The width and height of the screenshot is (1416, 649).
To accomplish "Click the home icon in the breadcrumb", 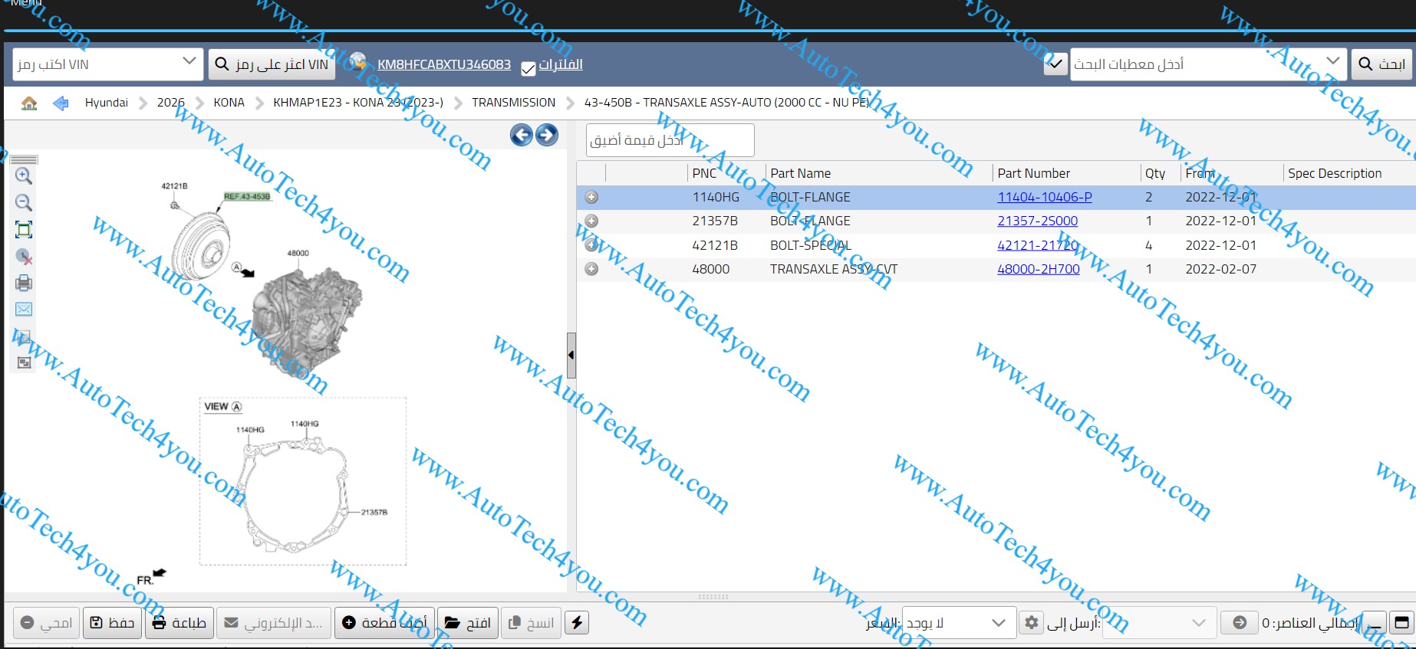I will pyautogui.click(x=29, y=103).
